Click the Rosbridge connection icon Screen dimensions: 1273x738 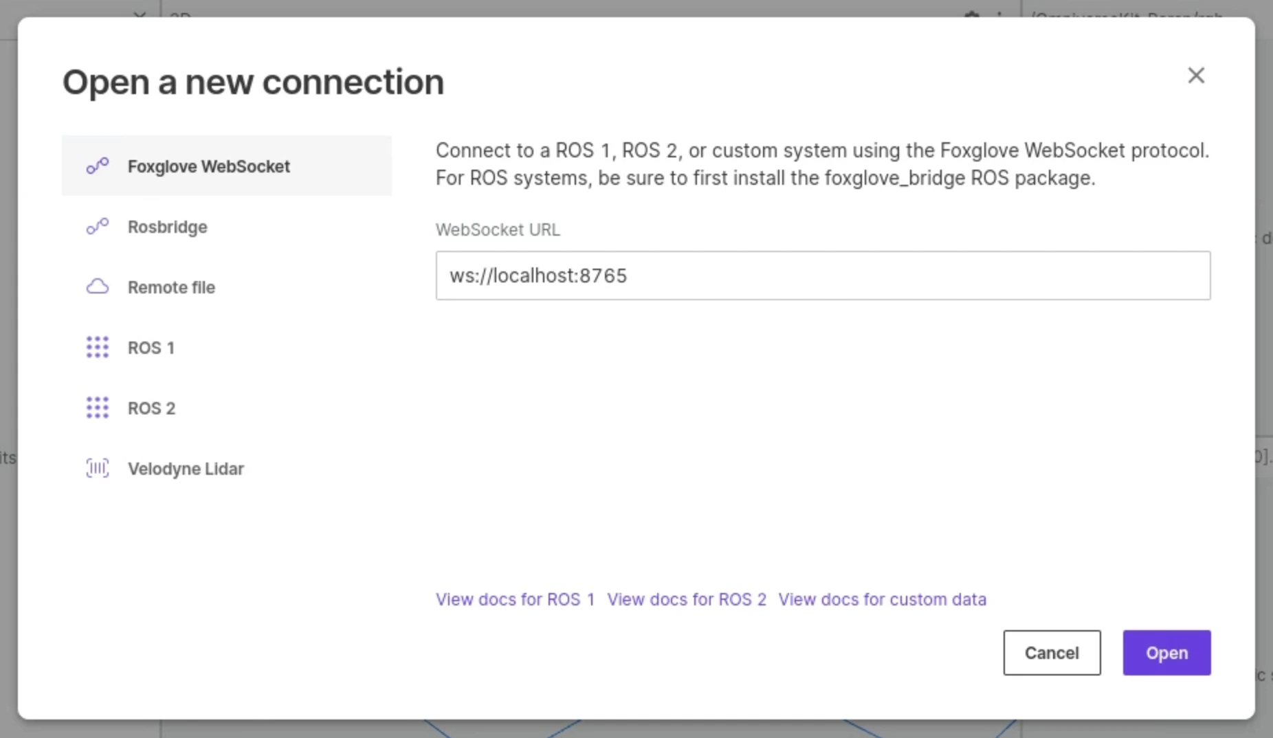pyautogui.click(x=97, y=226)
